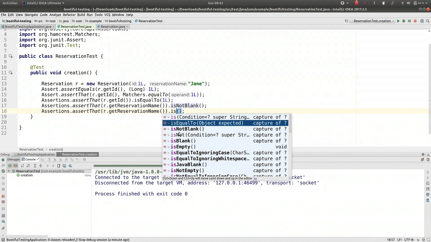Click Mute Breakpoints icon in Debug sidebar
The height and width of the screenshot is (242, 431).
point(3,202)
